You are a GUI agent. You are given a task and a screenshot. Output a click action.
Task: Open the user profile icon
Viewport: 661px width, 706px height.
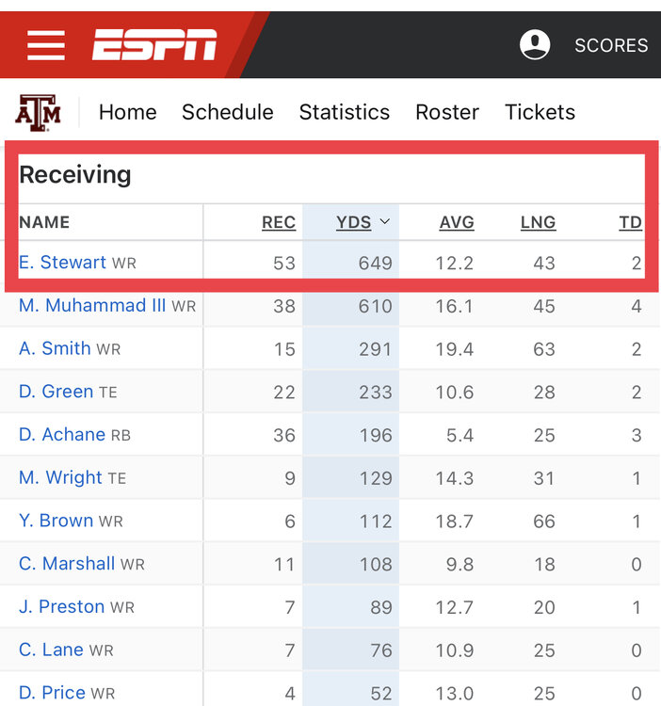click(x=535, y=44)
